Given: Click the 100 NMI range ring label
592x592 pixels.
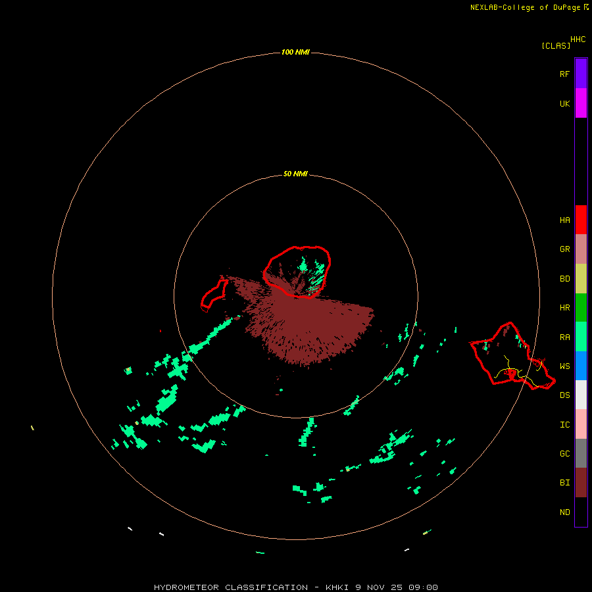Looking at the screenshot, I should click(x=295, y=52).
